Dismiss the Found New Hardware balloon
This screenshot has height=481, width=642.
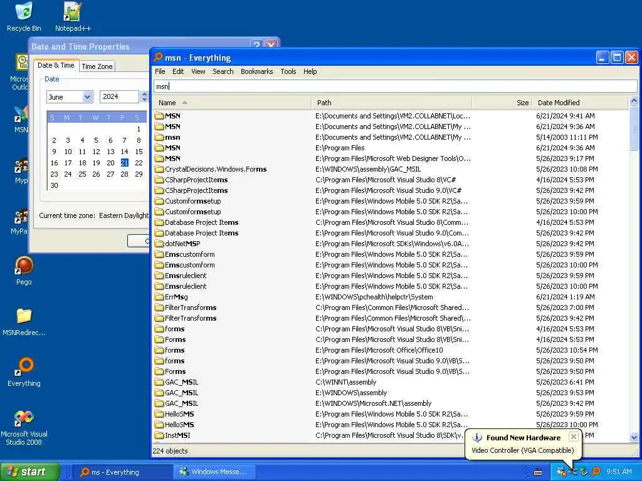[573, 437]
